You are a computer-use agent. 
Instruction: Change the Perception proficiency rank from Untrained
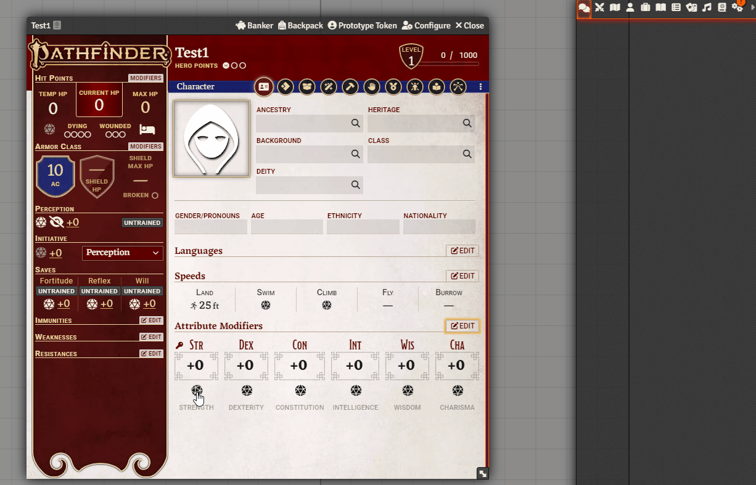point(142,223)
